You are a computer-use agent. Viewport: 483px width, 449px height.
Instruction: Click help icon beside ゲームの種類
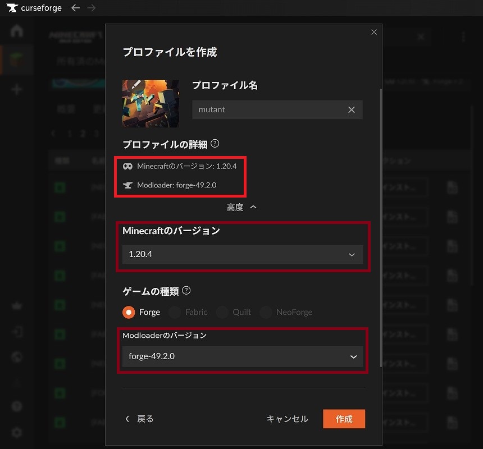coord(186,291)
